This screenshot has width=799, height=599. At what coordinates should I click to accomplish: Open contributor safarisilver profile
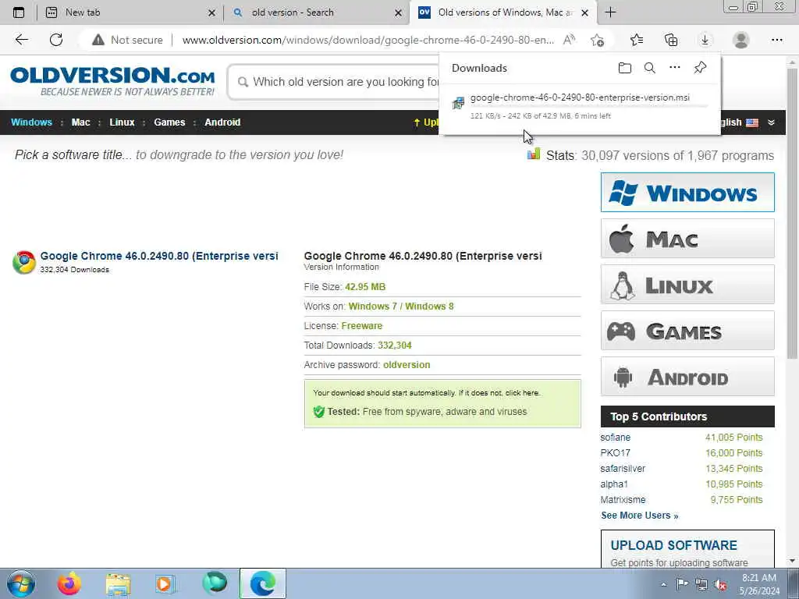click(x=623, y=469)
